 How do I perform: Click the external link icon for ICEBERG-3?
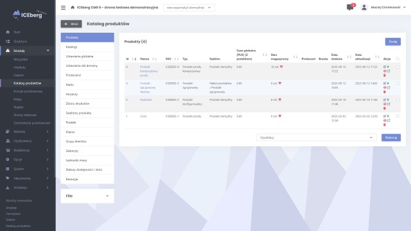389,87
